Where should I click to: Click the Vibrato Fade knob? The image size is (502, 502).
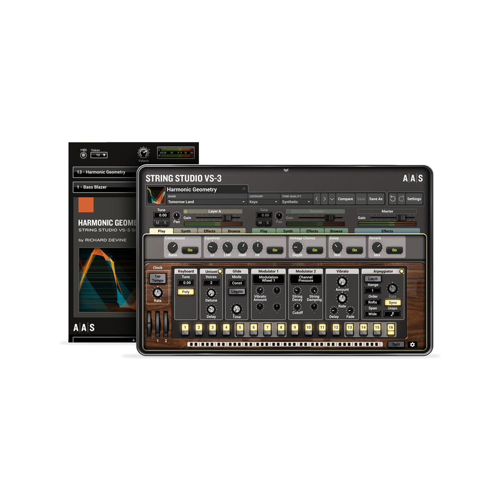point(350,310)
